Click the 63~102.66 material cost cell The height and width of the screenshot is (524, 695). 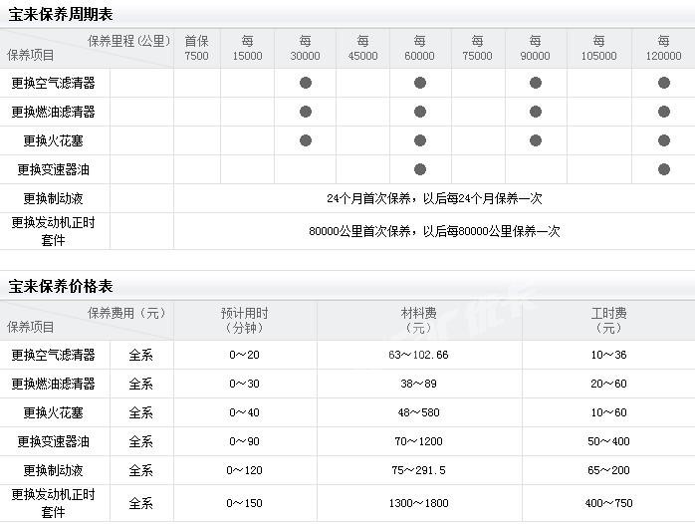coord(418,355)
